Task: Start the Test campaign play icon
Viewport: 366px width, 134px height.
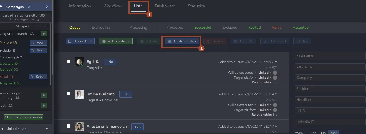Action: click(44, 106)
